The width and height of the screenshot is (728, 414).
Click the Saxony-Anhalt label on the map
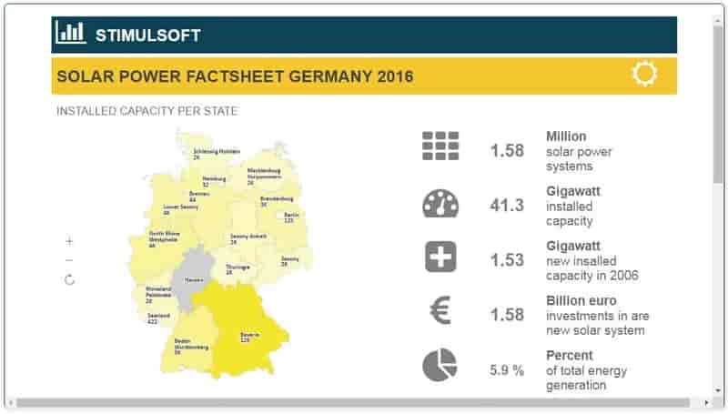click(248, 239)
